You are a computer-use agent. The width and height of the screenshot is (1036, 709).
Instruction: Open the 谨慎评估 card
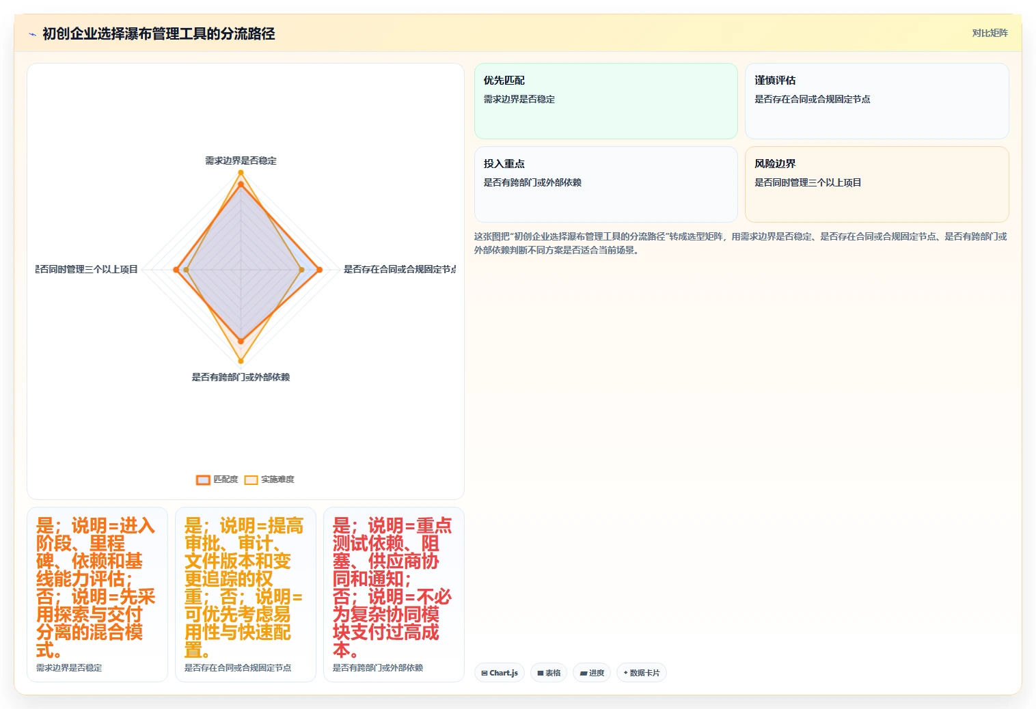[877, 101]
